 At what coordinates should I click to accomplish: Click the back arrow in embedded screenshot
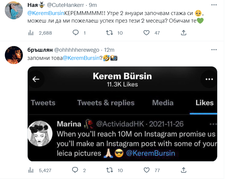(36, 79)
